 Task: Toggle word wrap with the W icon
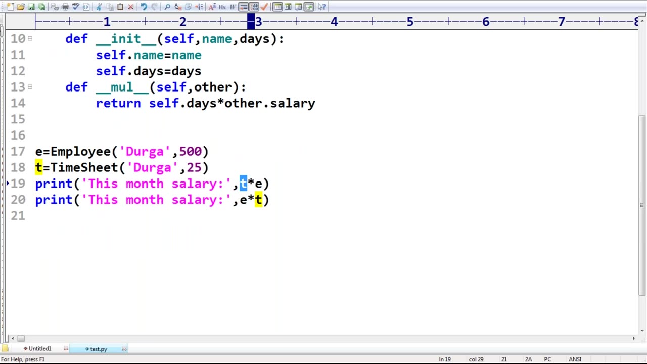click(x=233, y=7)
